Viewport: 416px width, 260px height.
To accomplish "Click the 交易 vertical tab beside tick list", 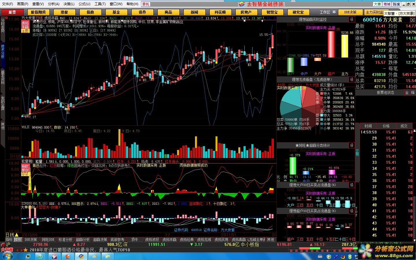I will 357,153.
